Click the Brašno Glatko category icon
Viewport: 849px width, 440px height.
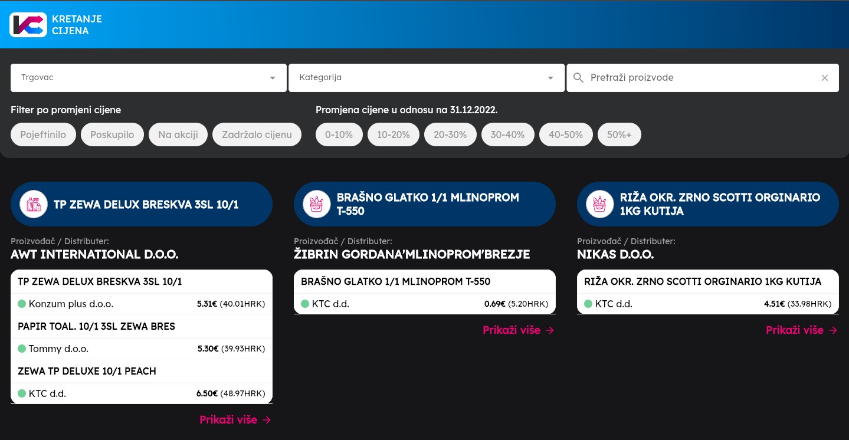(317, 204)
